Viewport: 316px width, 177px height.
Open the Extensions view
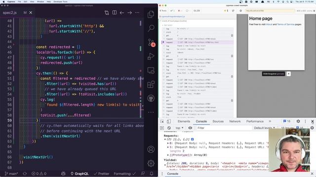point(151,84)
